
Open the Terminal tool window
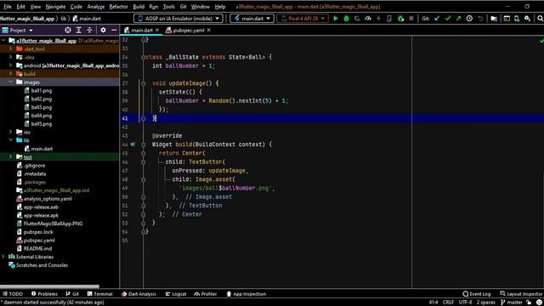(100, 294)
